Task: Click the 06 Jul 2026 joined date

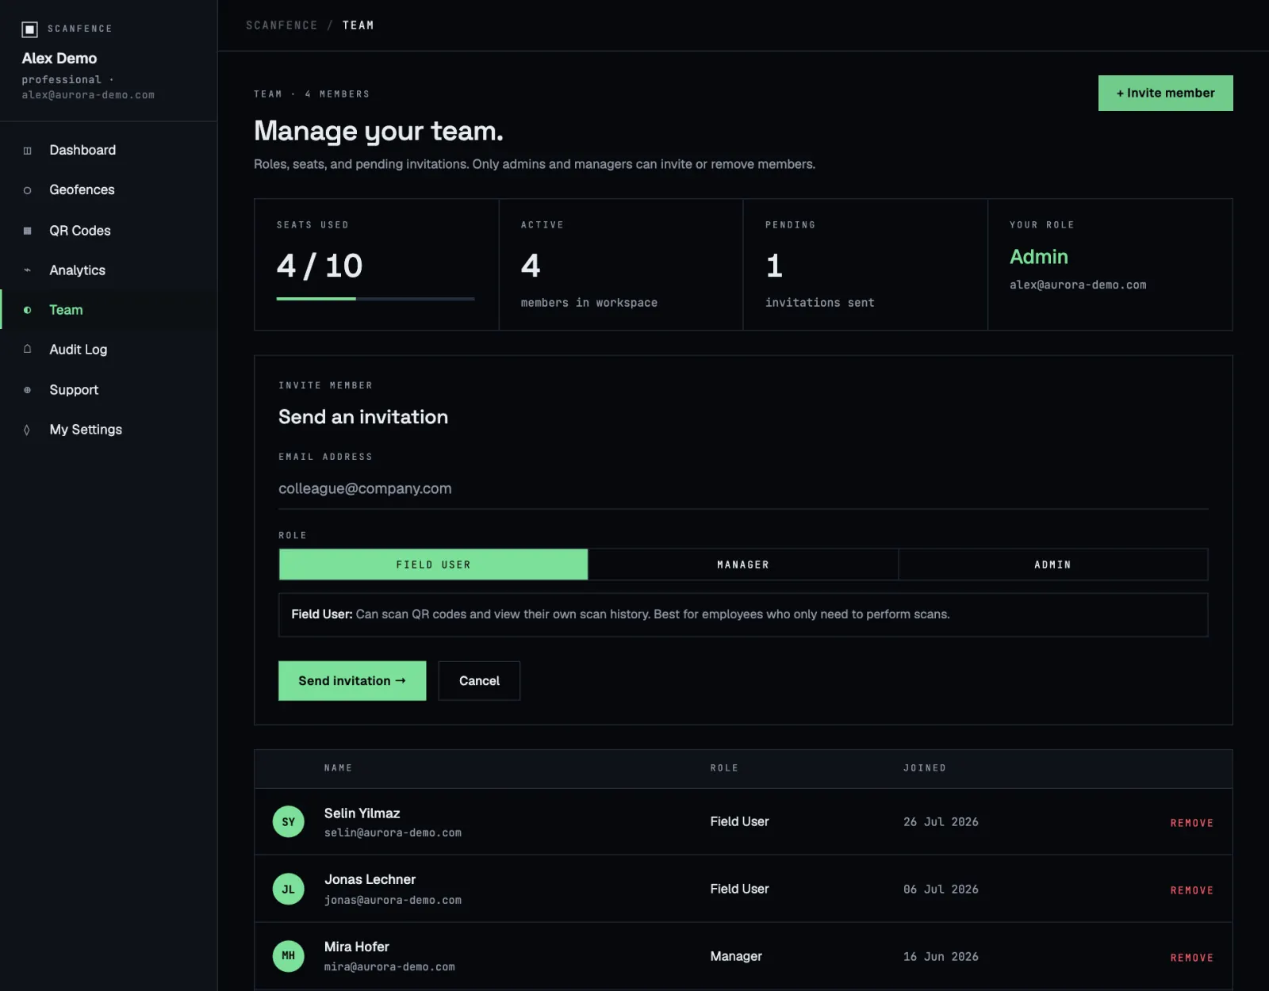Action: [941, 890]
